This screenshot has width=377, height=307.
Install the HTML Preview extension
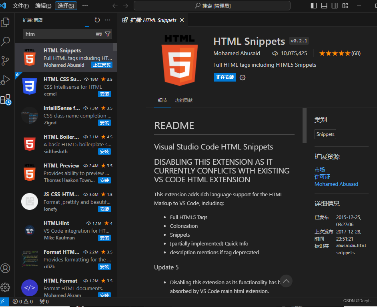pyautogui.click(x=104, y=180)
